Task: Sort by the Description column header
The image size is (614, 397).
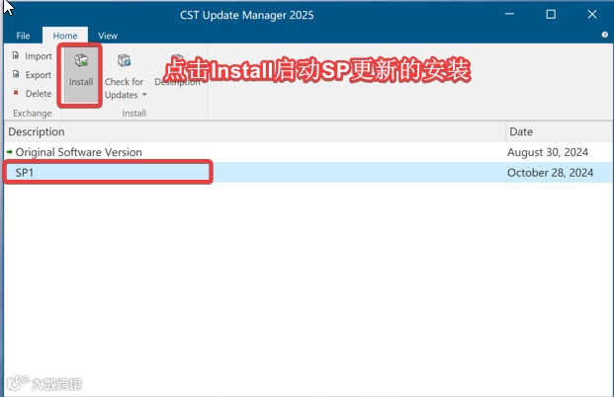Action: pyautogui.click(x=254, y=131)
